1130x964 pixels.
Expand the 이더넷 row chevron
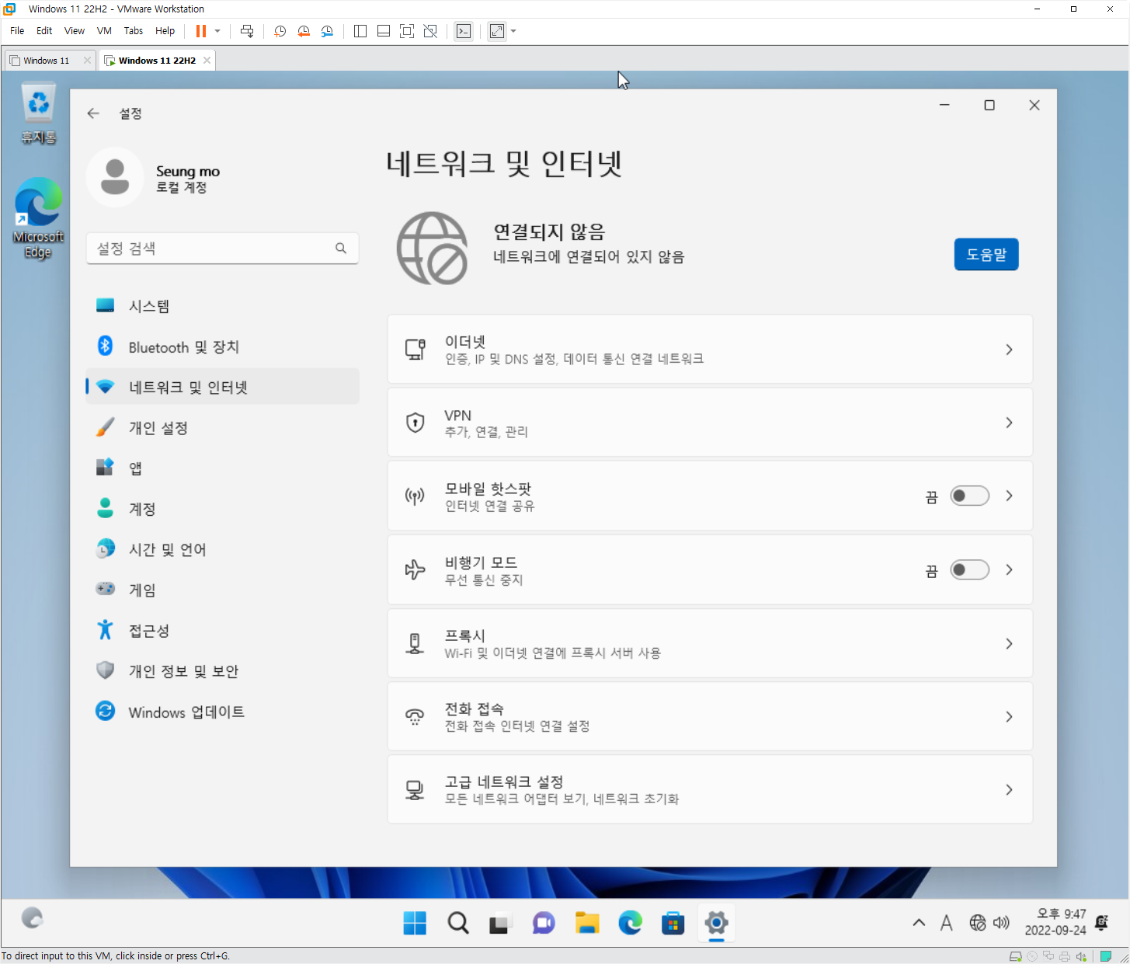pos(1009,350)
